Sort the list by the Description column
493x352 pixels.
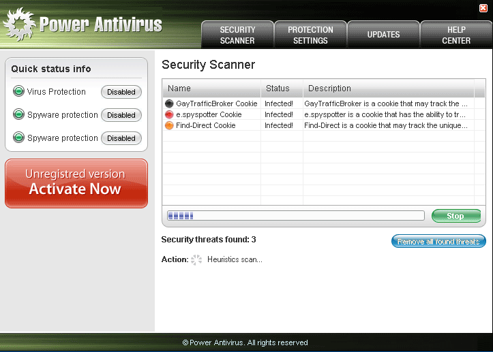389,89
